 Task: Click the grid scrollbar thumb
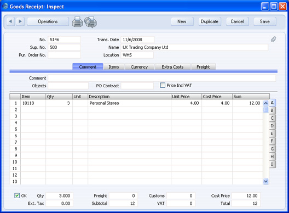(x=266, y=110)
